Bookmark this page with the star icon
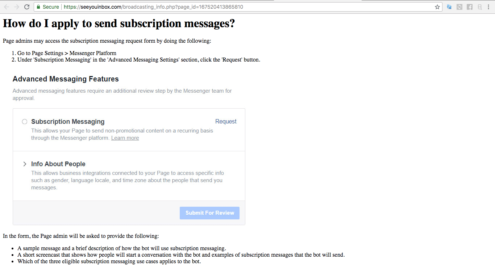The image size is (495, 265). (x=437, y=7)
